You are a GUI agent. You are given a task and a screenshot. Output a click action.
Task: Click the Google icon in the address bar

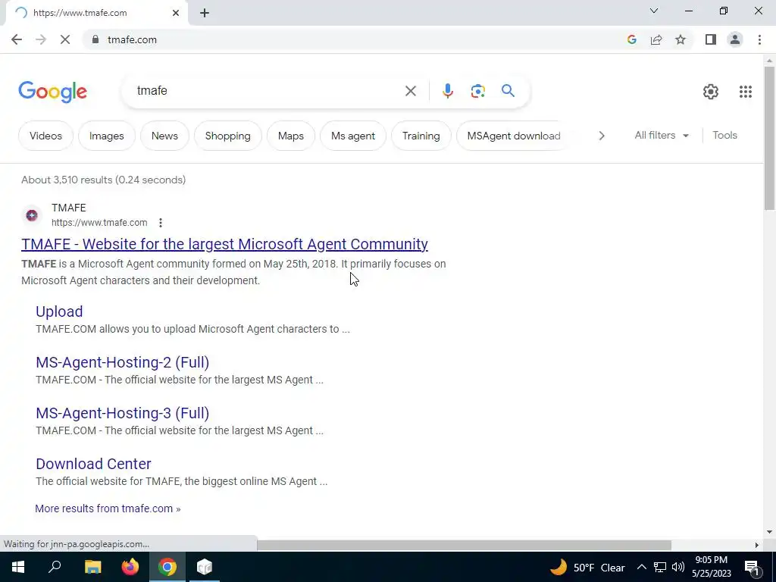631,39
